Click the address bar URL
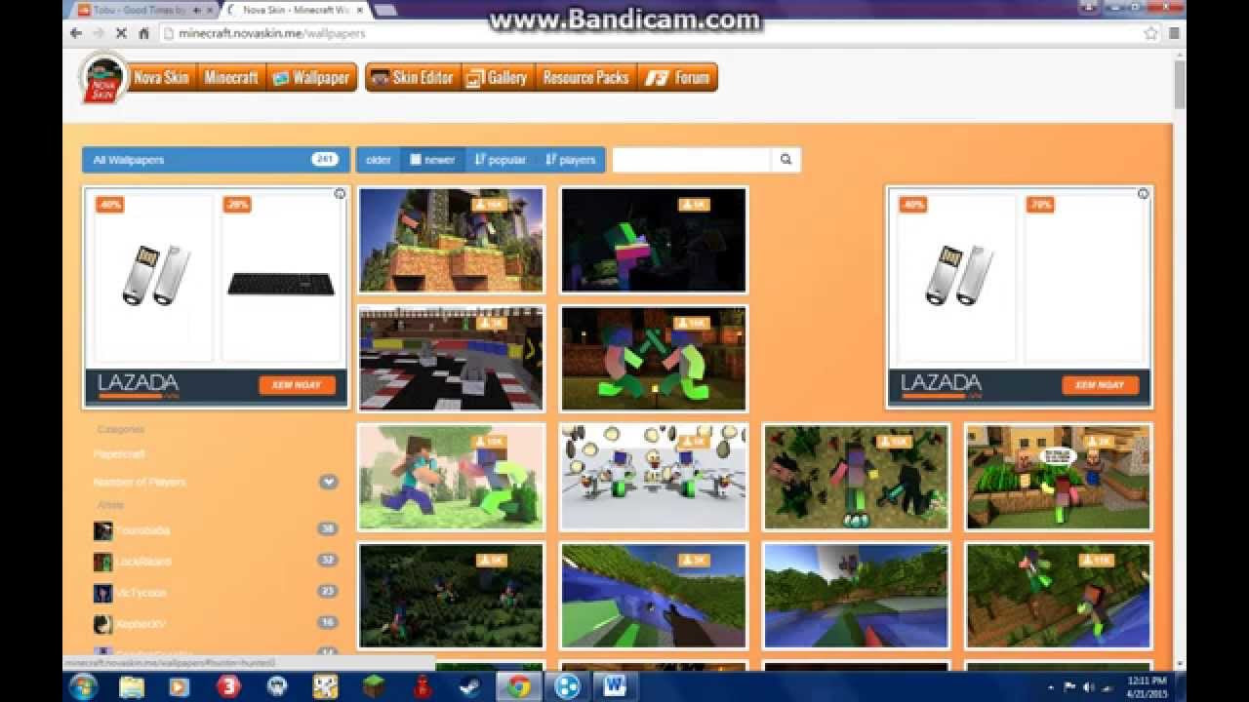 click(272, 33)
